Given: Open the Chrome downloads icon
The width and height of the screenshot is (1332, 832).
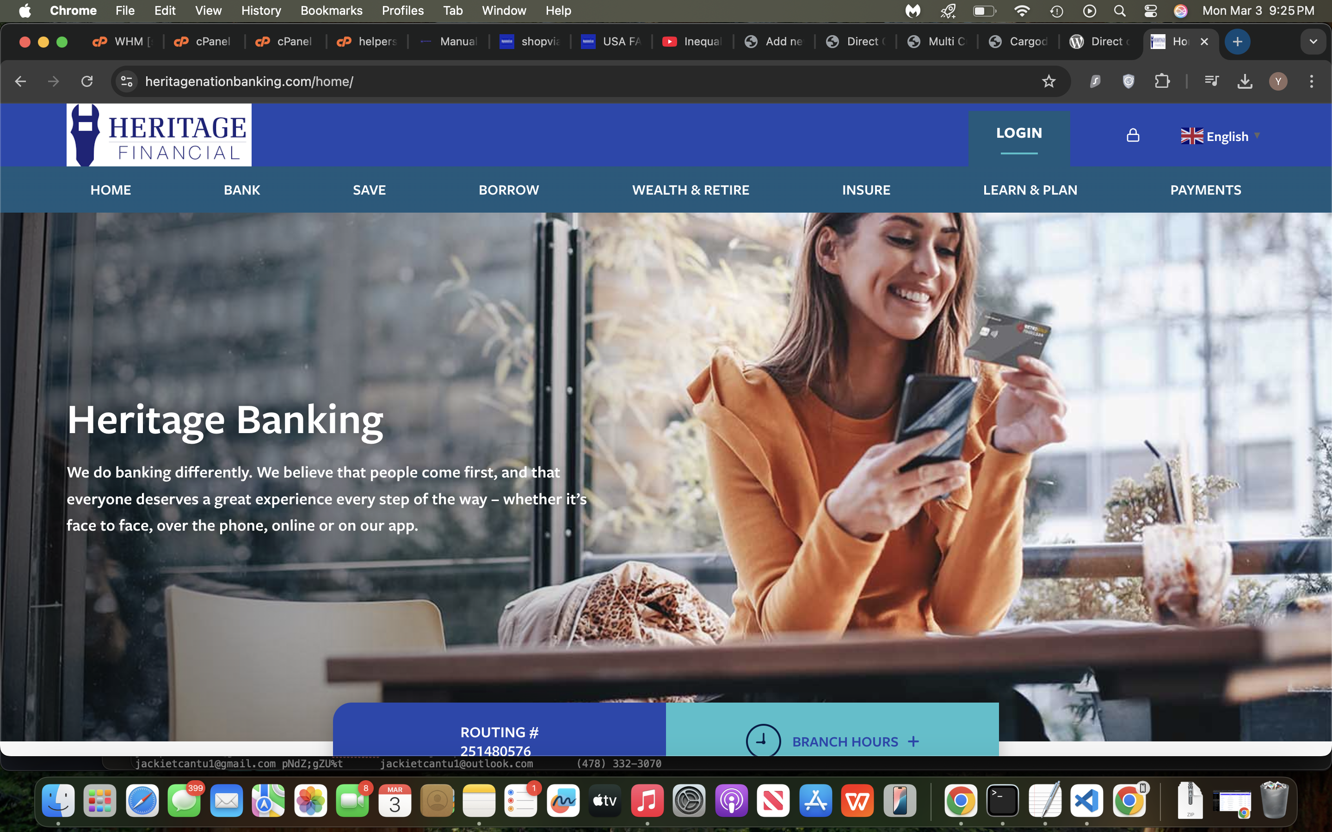Looking at the screenshot, I should 1245,81.
